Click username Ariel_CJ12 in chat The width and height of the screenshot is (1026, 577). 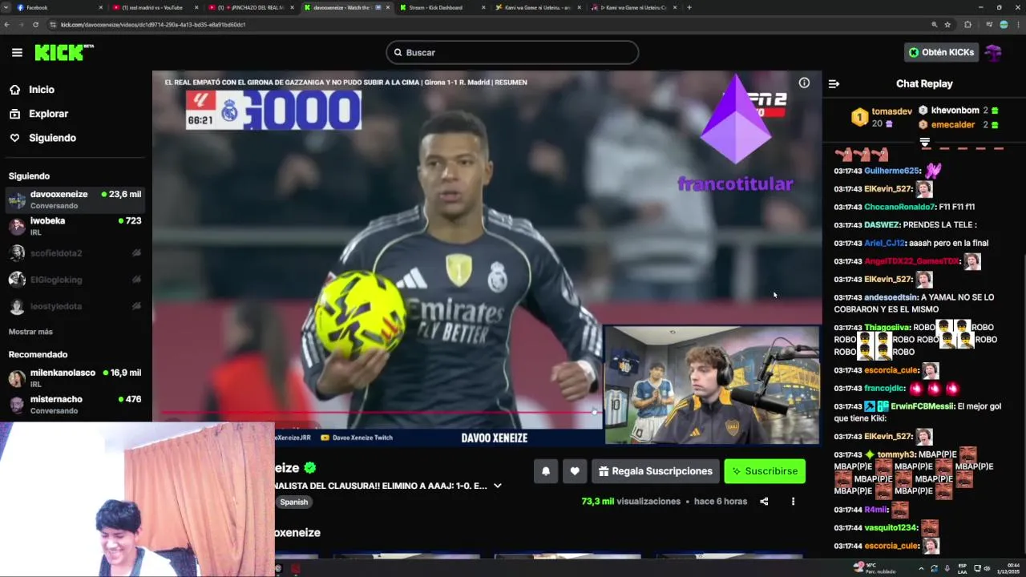click(x=884, y=243)
